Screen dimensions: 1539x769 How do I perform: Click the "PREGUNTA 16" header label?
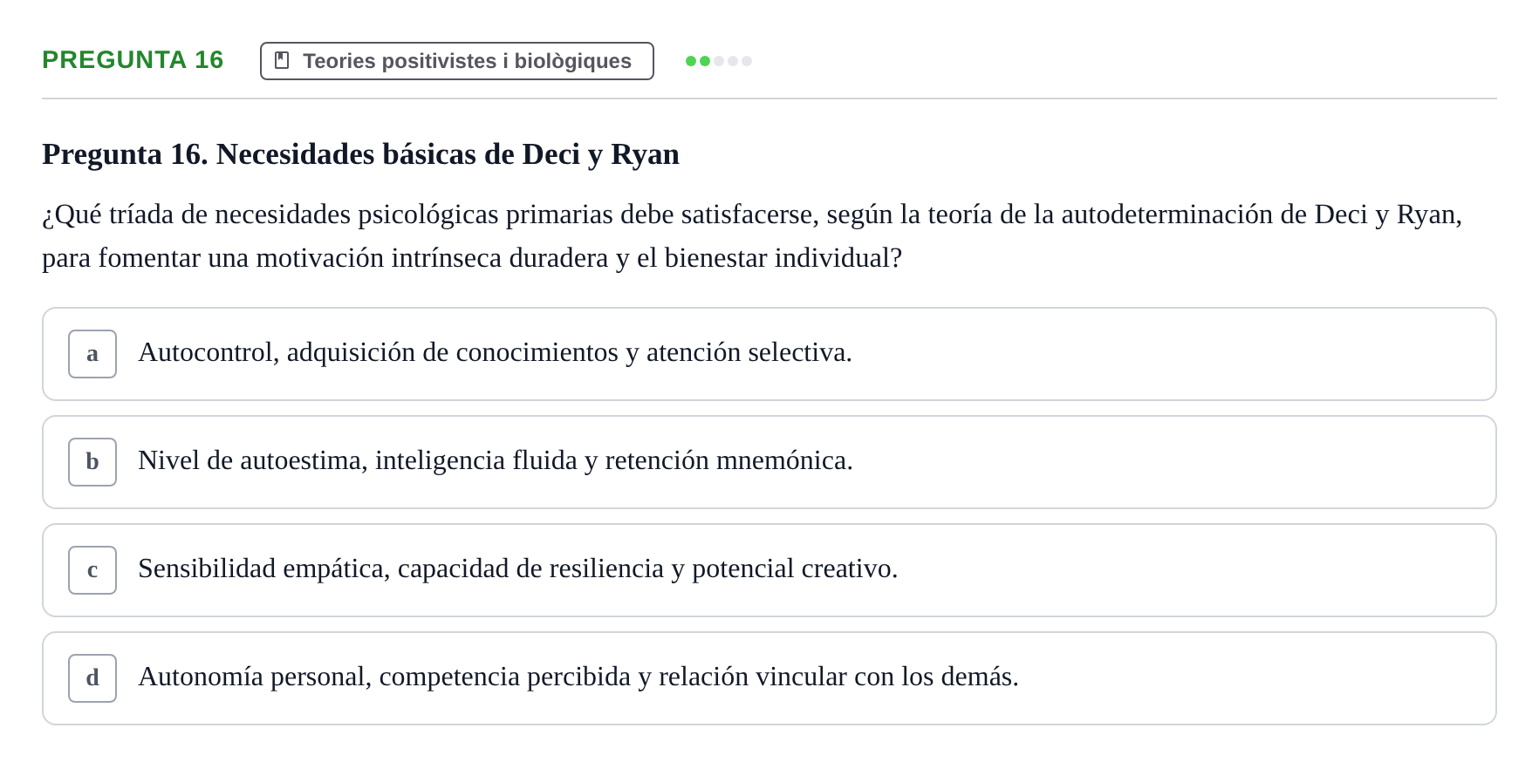[133, 60]
